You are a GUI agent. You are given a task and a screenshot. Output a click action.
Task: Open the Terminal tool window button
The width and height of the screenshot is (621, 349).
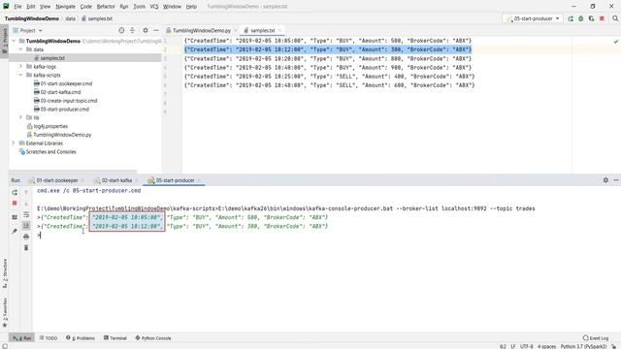(x=115, y=338)
